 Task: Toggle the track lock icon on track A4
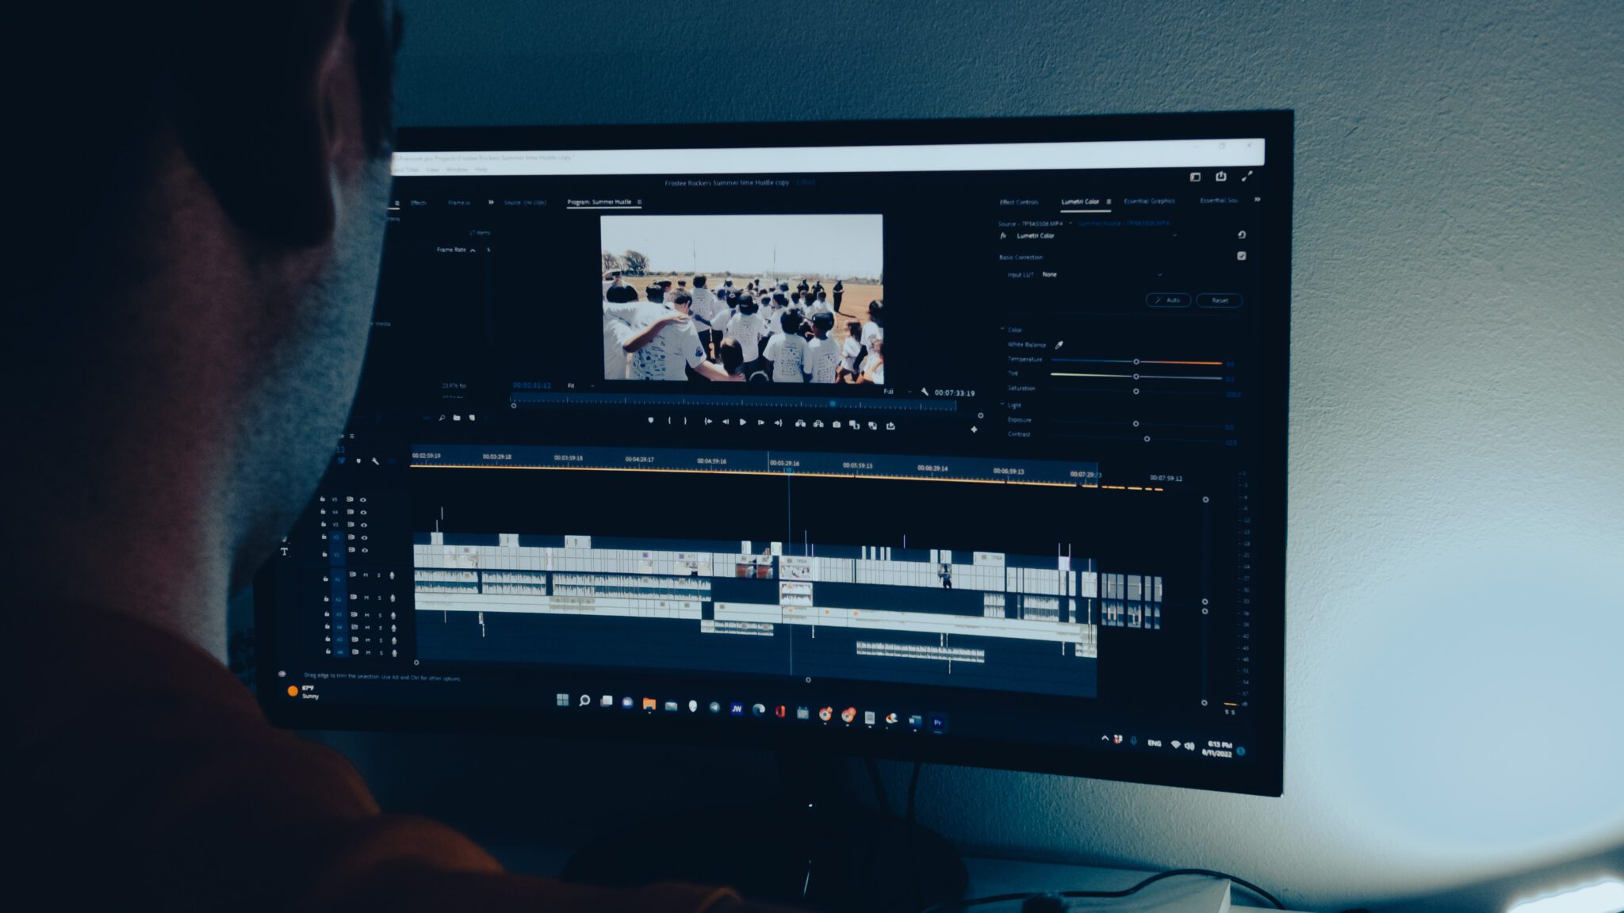pos(326,627)
